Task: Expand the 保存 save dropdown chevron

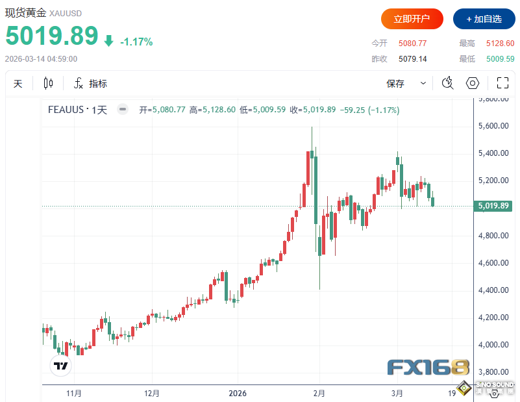Action: coord(423,83)
